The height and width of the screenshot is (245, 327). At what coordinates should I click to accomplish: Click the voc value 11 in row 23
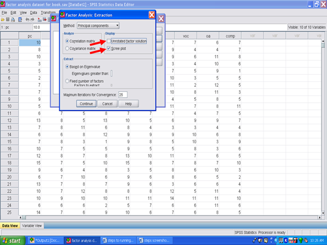coord(186,198)
